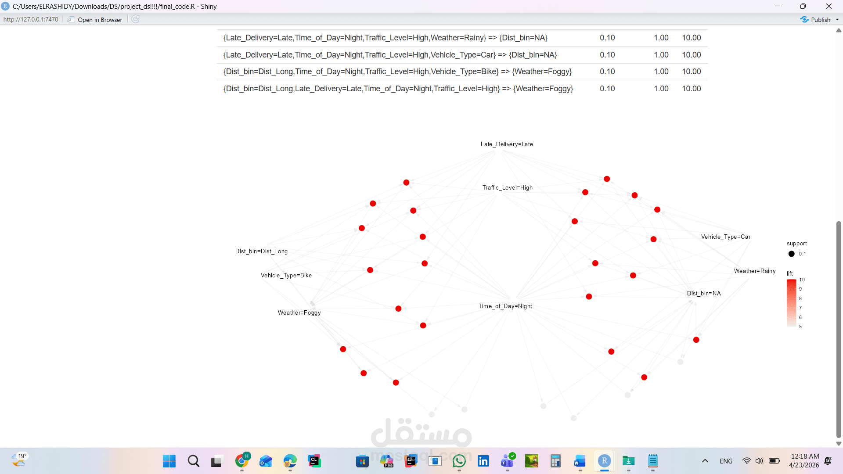843x474 pixels.
Task: Click rule ending Weather=Rainy} => {Dist_bin=NA}
Action: 385,38
